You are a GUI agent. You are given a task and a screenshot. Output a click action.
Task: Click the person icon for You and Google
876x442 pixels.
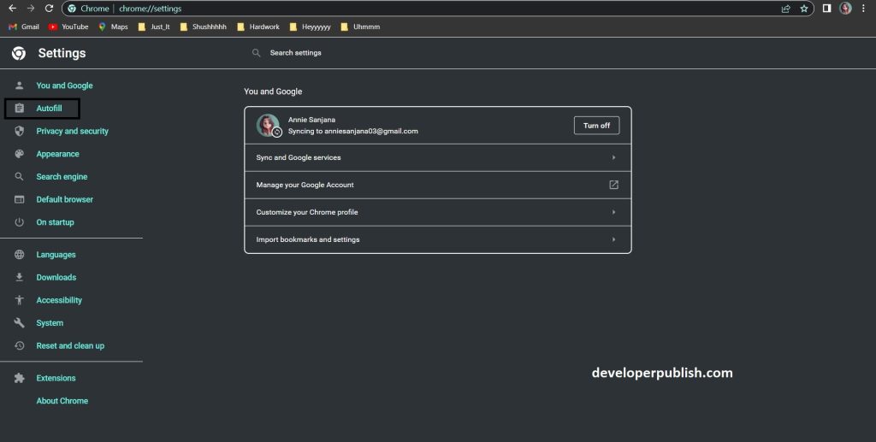[x=19, y=85]
